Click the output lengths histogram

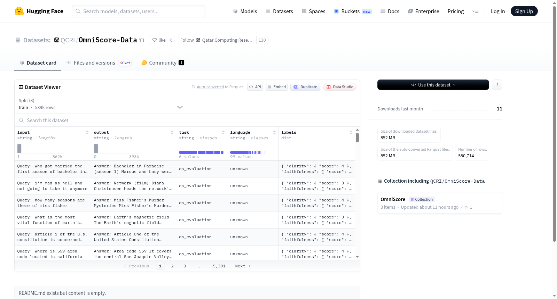point(117,149)
